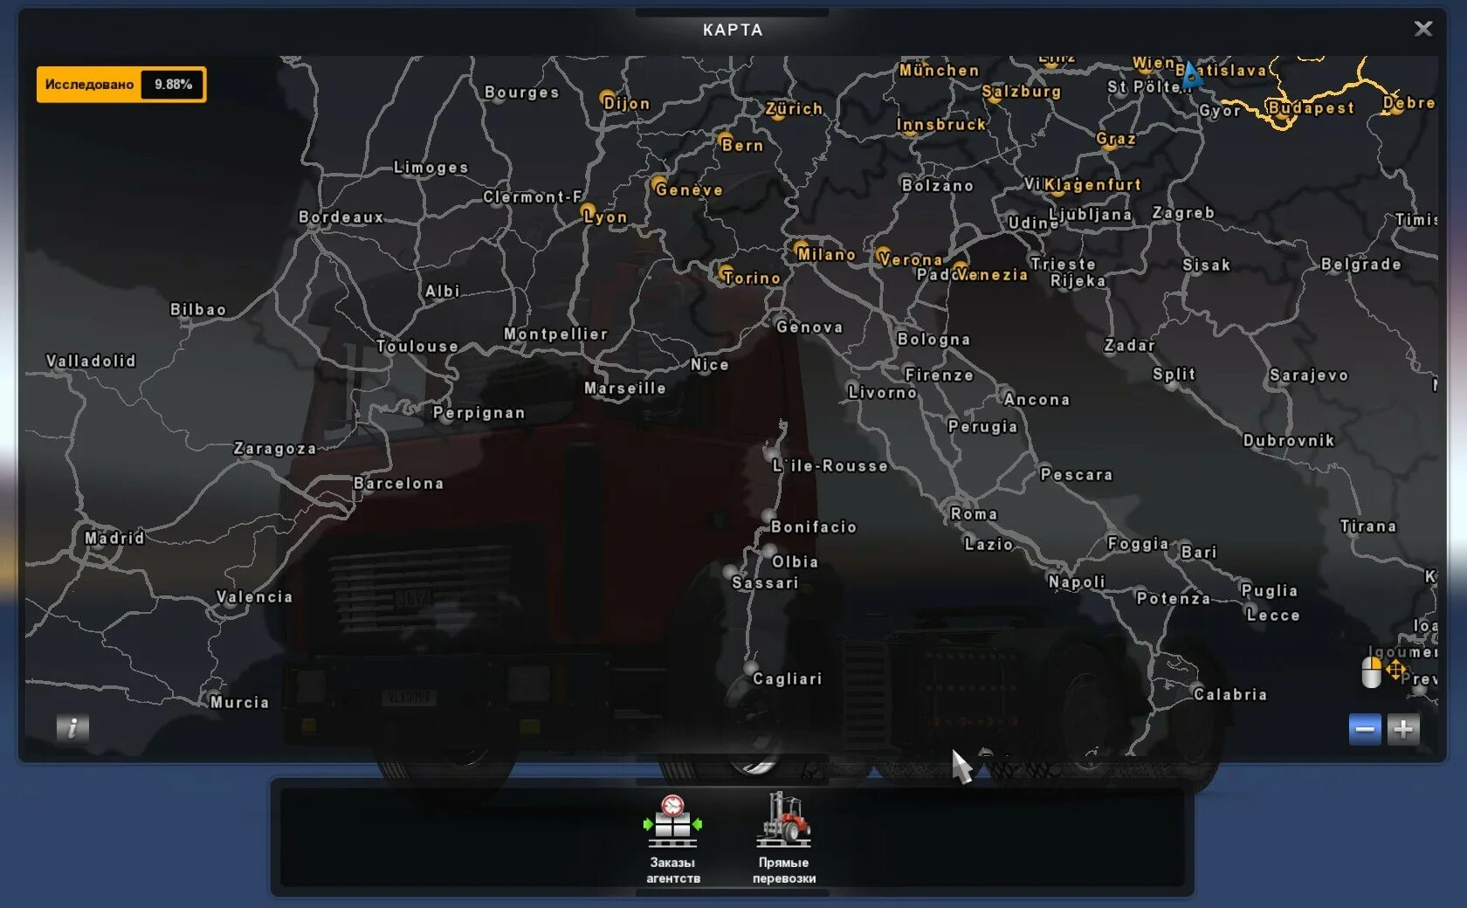1467x908 pixels.
Task: Click the Bologna city label
Action: pyautogui.click(x=933, y=339)
